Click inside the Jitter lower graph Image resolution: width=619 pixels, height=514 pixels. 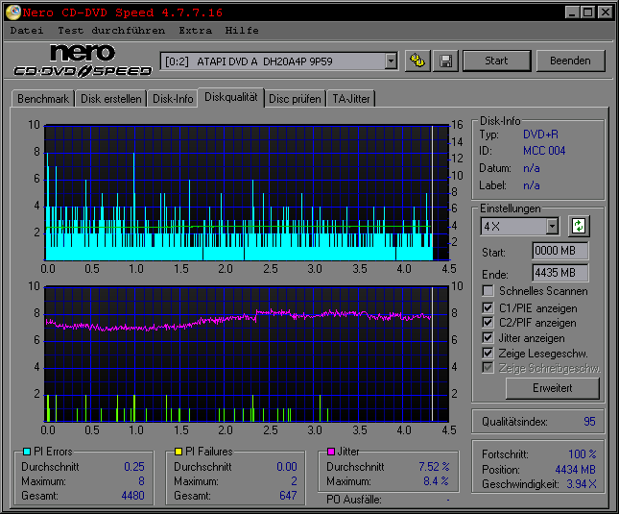click(x=247, y=354)
